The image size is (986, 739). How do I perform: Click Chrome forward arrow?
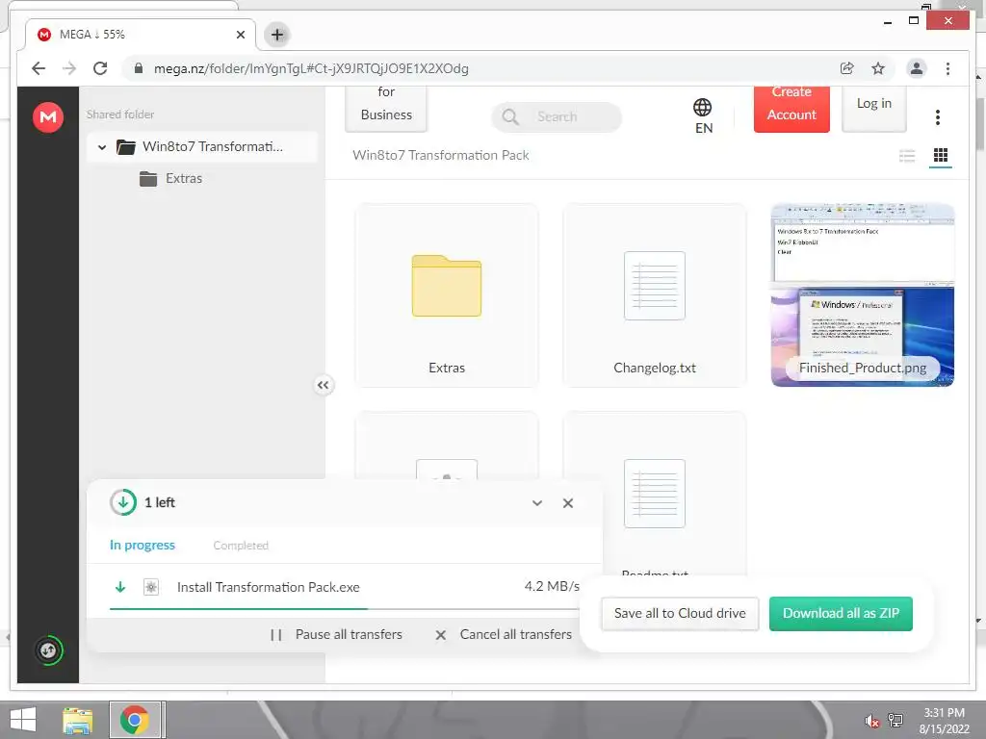[x=69, y=68]
